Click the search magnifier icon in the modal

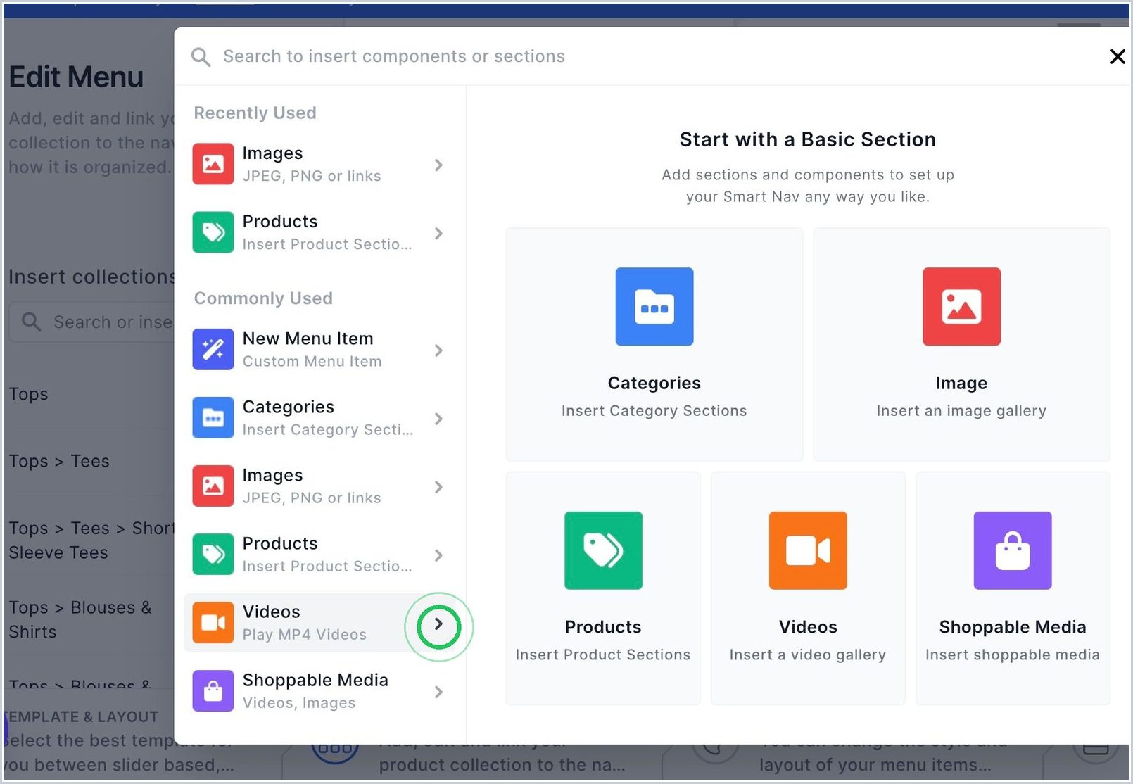[201, 57]
